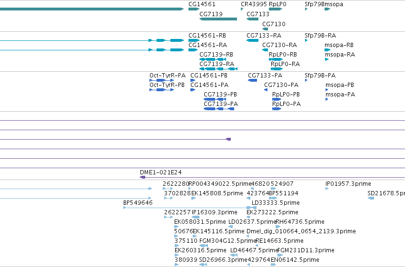
Task: Open CDS msopa-PB
Action: point(340,85)
